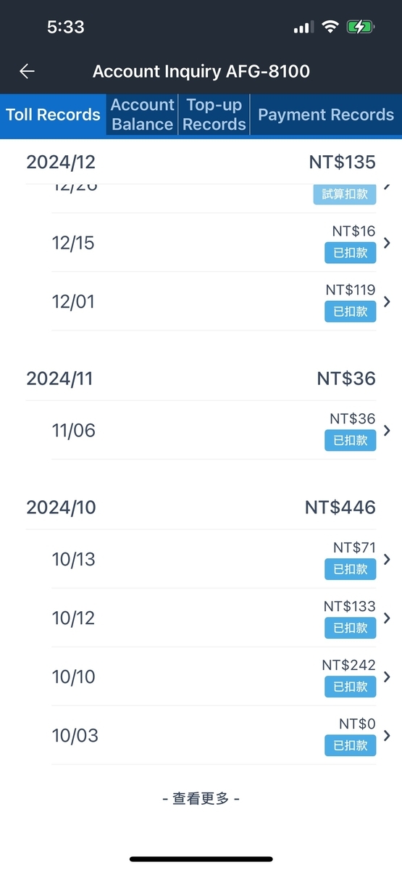Switch to the Account Balance tab

pos(143,115)
